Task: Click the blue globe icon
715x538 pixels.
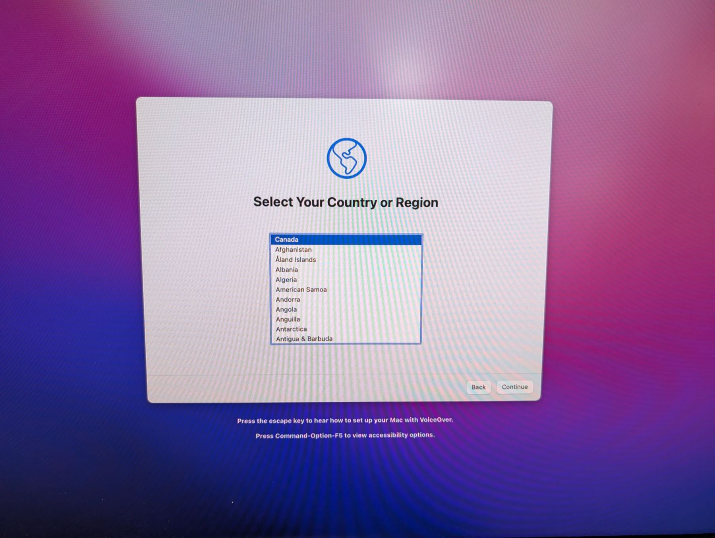Action: (346, 158)
